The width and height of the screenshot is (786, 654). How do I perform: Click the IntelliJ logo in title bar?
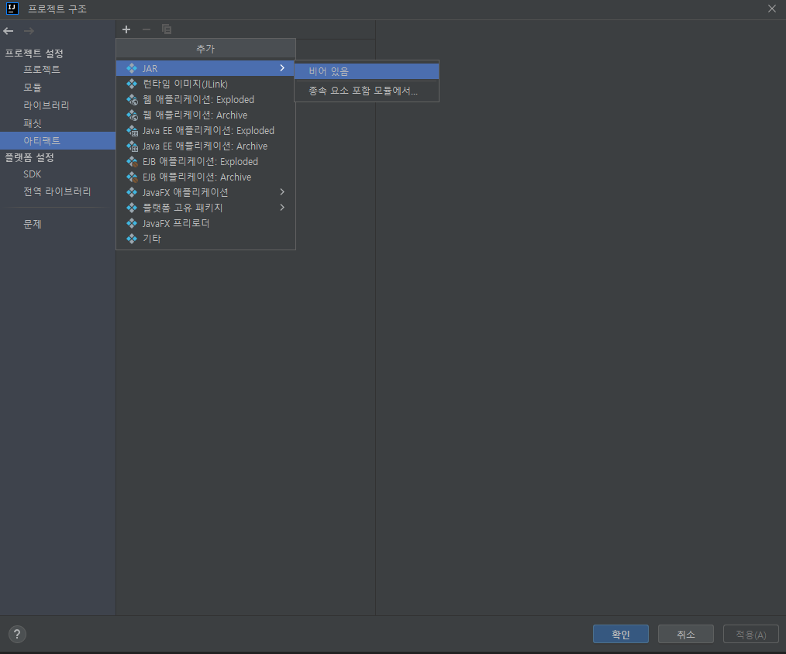pyautogui.click(x=12, y=9)
